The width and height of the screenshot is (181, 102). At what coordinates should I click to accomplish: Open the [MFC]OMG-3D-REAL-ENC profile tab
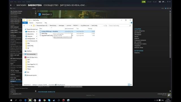pyautogui.click(x=73, y=5)
